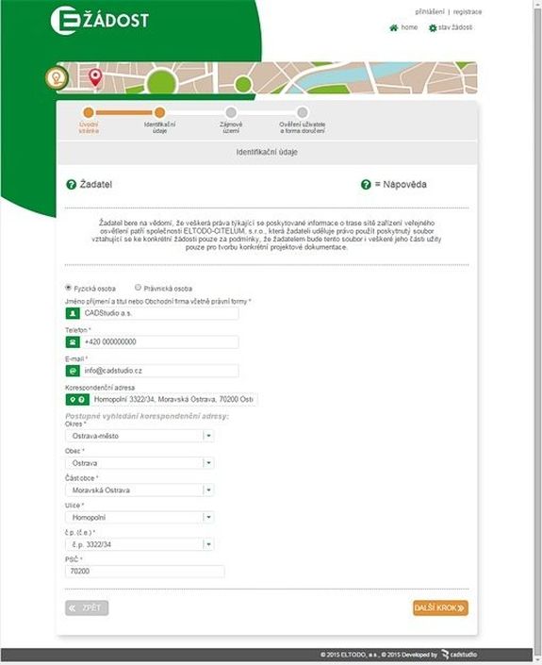
Task: Open the č.p. (č.e.) dropdown
Action: [x=208, y=544]
